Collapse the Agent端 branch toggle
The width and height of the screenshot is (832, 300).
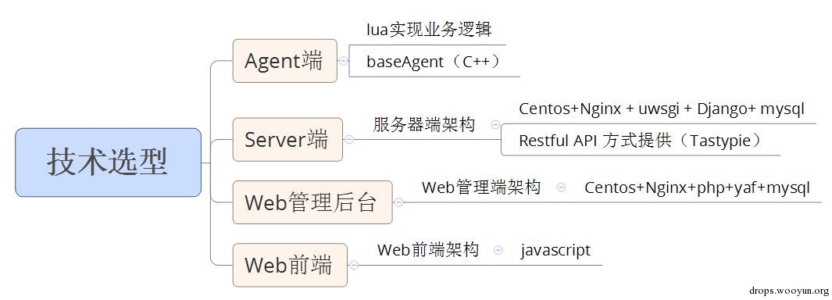tap(343, 60)
